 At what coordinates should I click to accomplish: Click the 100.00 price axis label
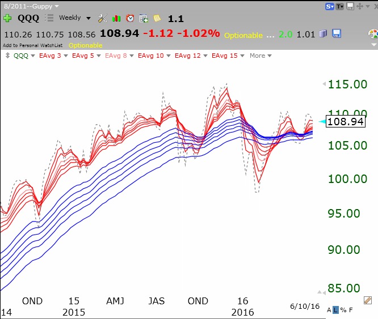pos(347,178)
